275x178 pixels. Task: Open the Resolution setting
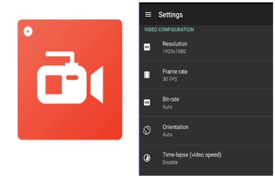[175, 44]
